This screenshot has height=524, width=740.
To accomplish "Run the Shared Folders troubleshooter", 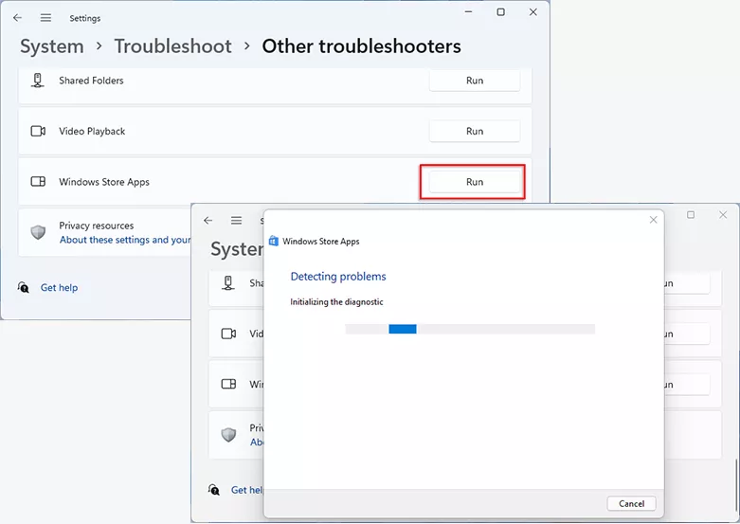I will pyautogui.click(x=474, y=81).
